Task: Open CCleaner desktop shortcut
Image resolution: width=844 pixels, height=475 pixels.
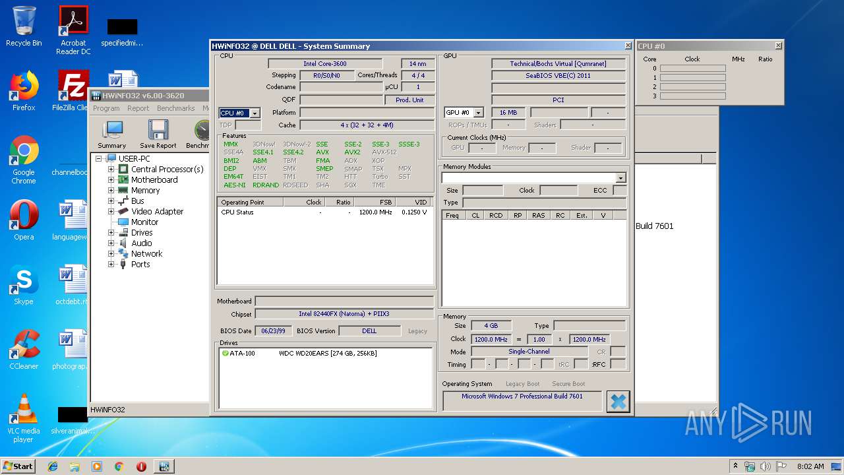Action: click(24, 350)
